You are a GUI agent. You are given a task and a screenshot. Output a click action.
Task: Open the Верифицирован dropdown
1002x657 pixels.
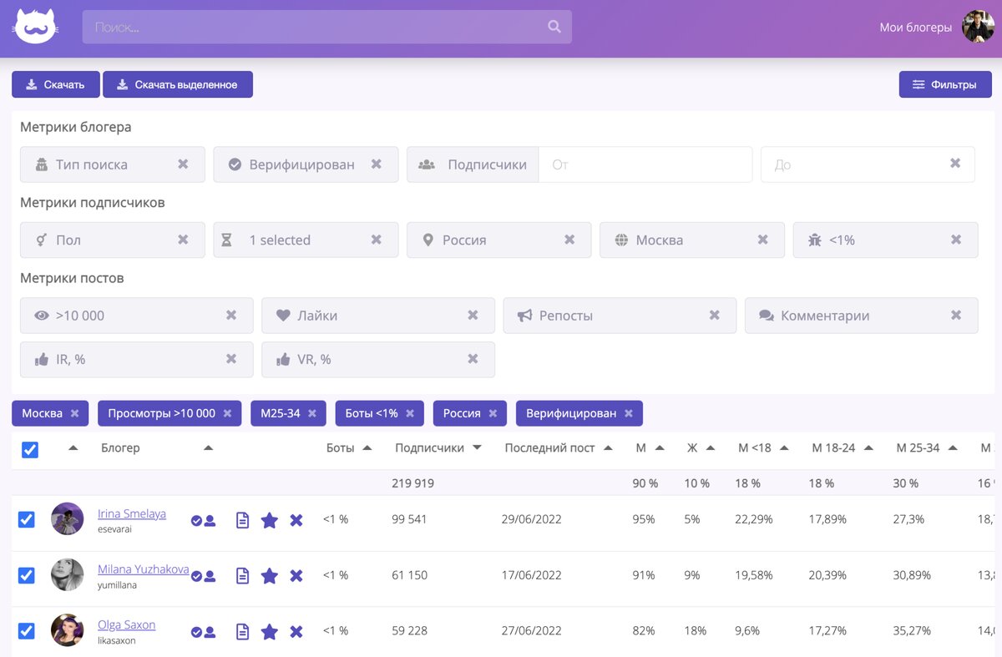pyautogui.click(x=306, y=164)
